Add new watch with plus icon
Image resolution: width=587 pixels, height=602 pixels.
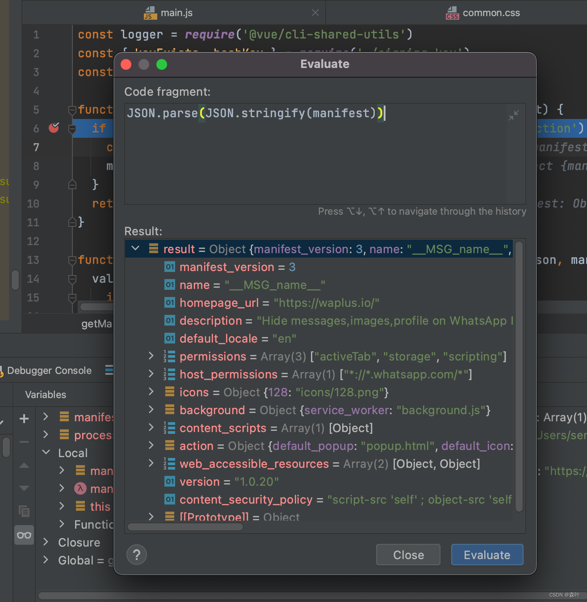(x=24, y=419)
